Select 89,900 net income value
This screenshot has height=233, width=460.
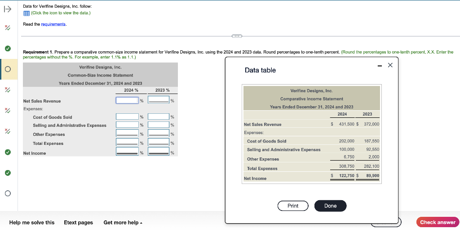pos(372,175)
